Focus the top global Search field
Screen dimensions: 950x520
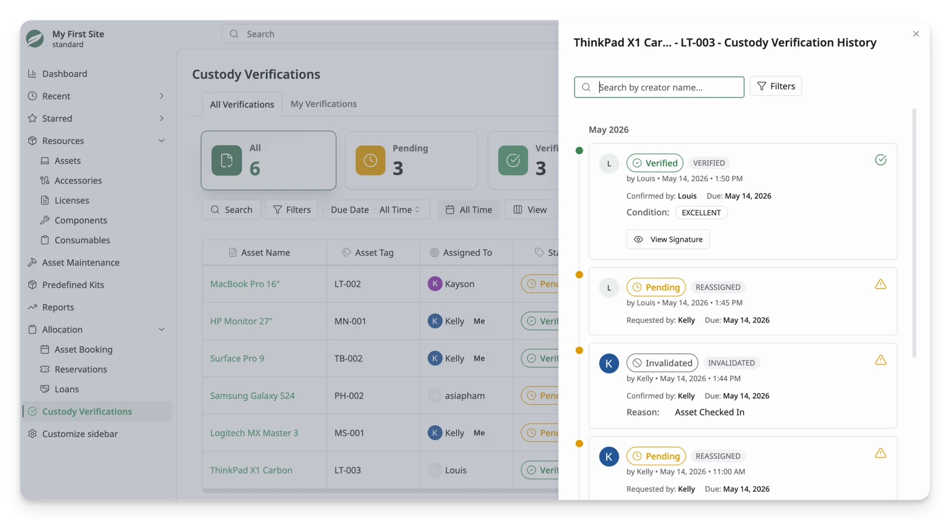[x=390, y=34]
